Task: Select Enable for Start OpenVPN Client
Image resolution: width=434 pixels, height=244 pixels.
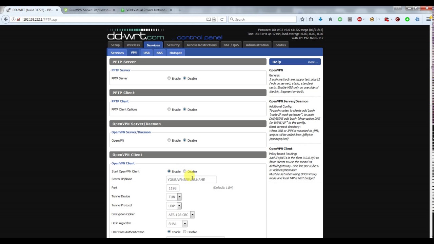Action: 169,171
